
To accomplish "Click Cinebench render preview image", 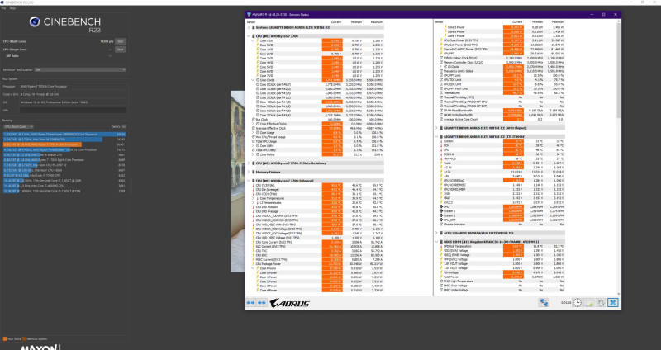I will pyautogui.click(x=238, y=181).
